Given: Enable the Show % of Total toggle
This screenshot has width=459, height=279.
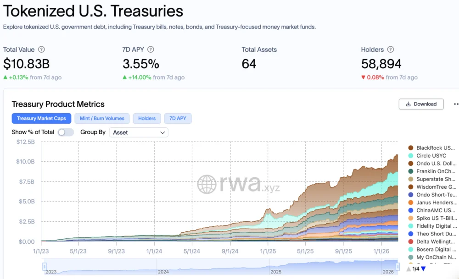Looking at the screenshot, I should [66, 131].
